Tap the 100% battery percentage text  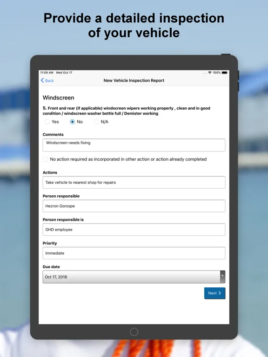pyautogui.click(x=217, y=73)
